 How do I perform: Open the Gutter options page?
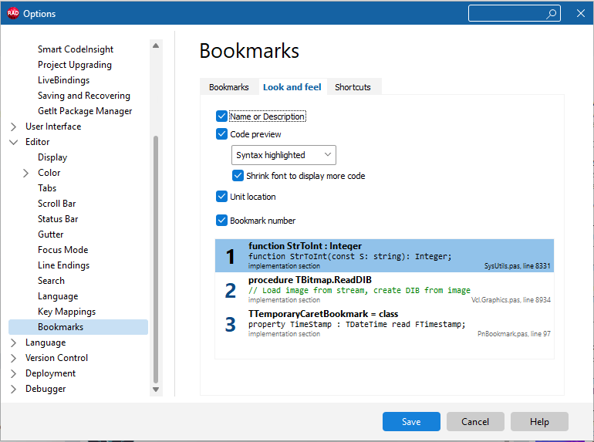pos(50,234)
